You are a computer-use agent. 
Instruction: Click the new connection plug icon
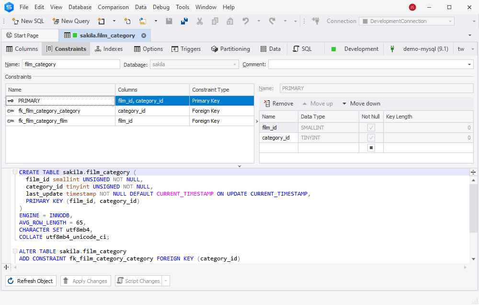316,21
